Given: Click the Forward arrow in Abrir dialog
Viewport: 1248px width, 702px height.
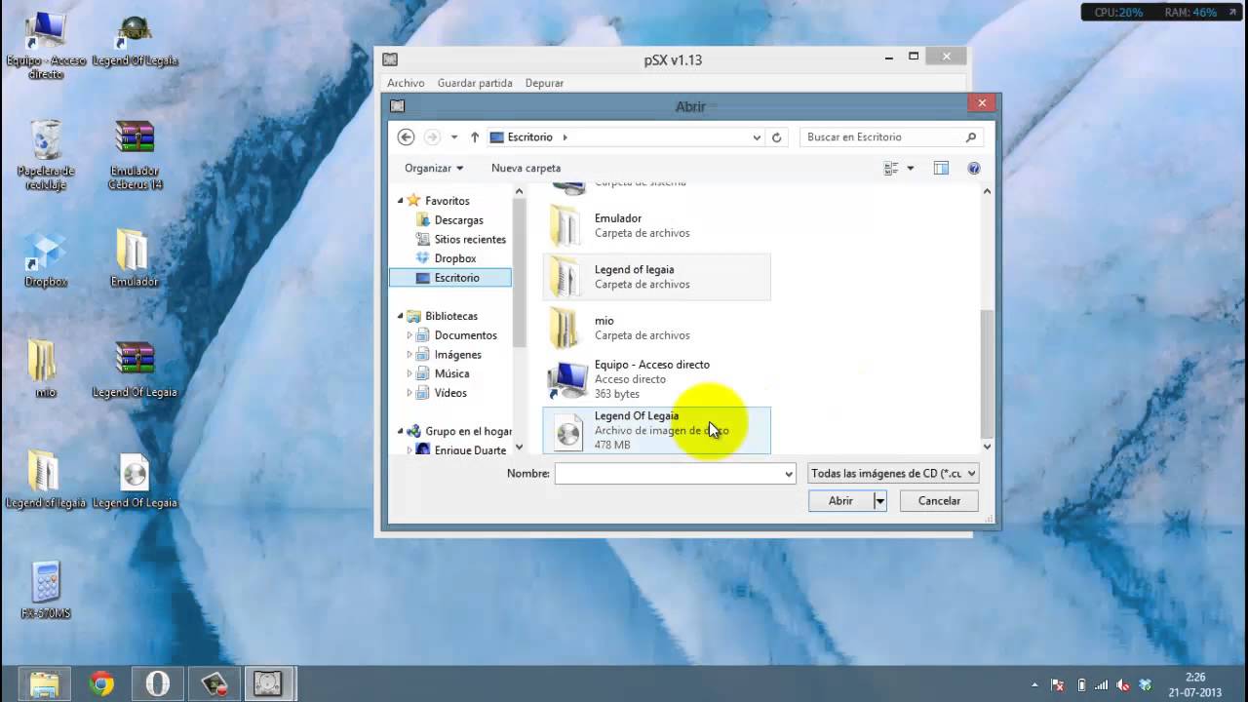Looking at the screenshot, I should [x=433, y=137].
